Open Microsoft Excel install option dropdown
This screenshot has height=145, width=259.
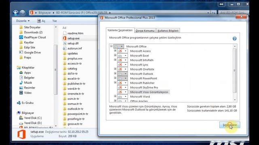coord(122,56)
